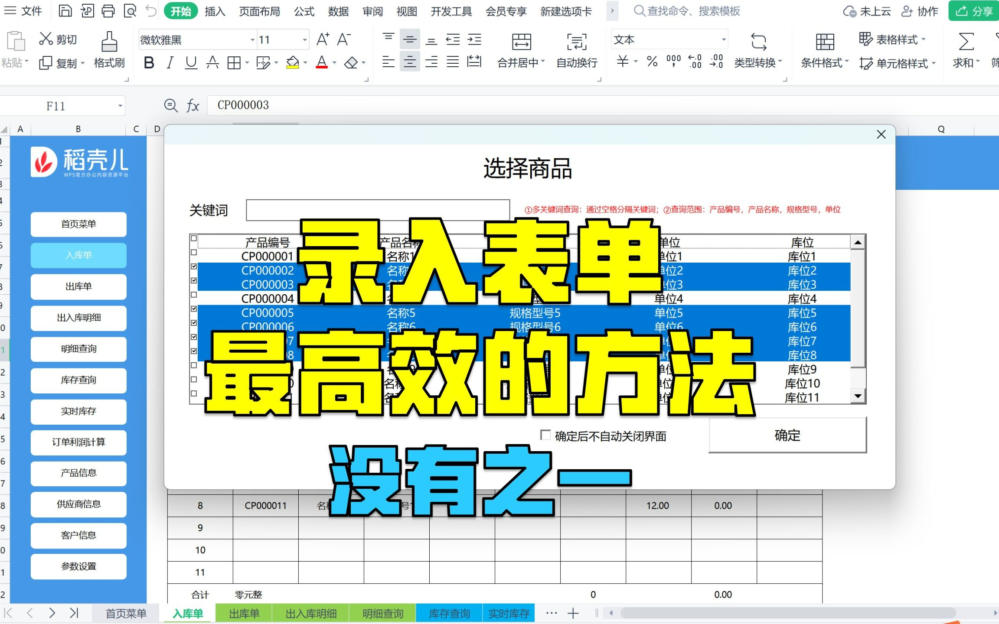999x624 pixels.
Task: Click the Format Painter (格式刷) icon
Action: pos(109,42)
